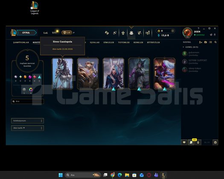Screen dimensions: 224x179
Task: Select the fifth skin card with purple blade champion
Action: (165, 74)
